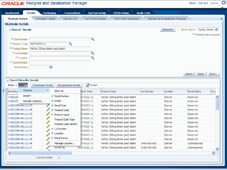Open the Serial Status dropdown
227x170 pixels.
point(51,67)
